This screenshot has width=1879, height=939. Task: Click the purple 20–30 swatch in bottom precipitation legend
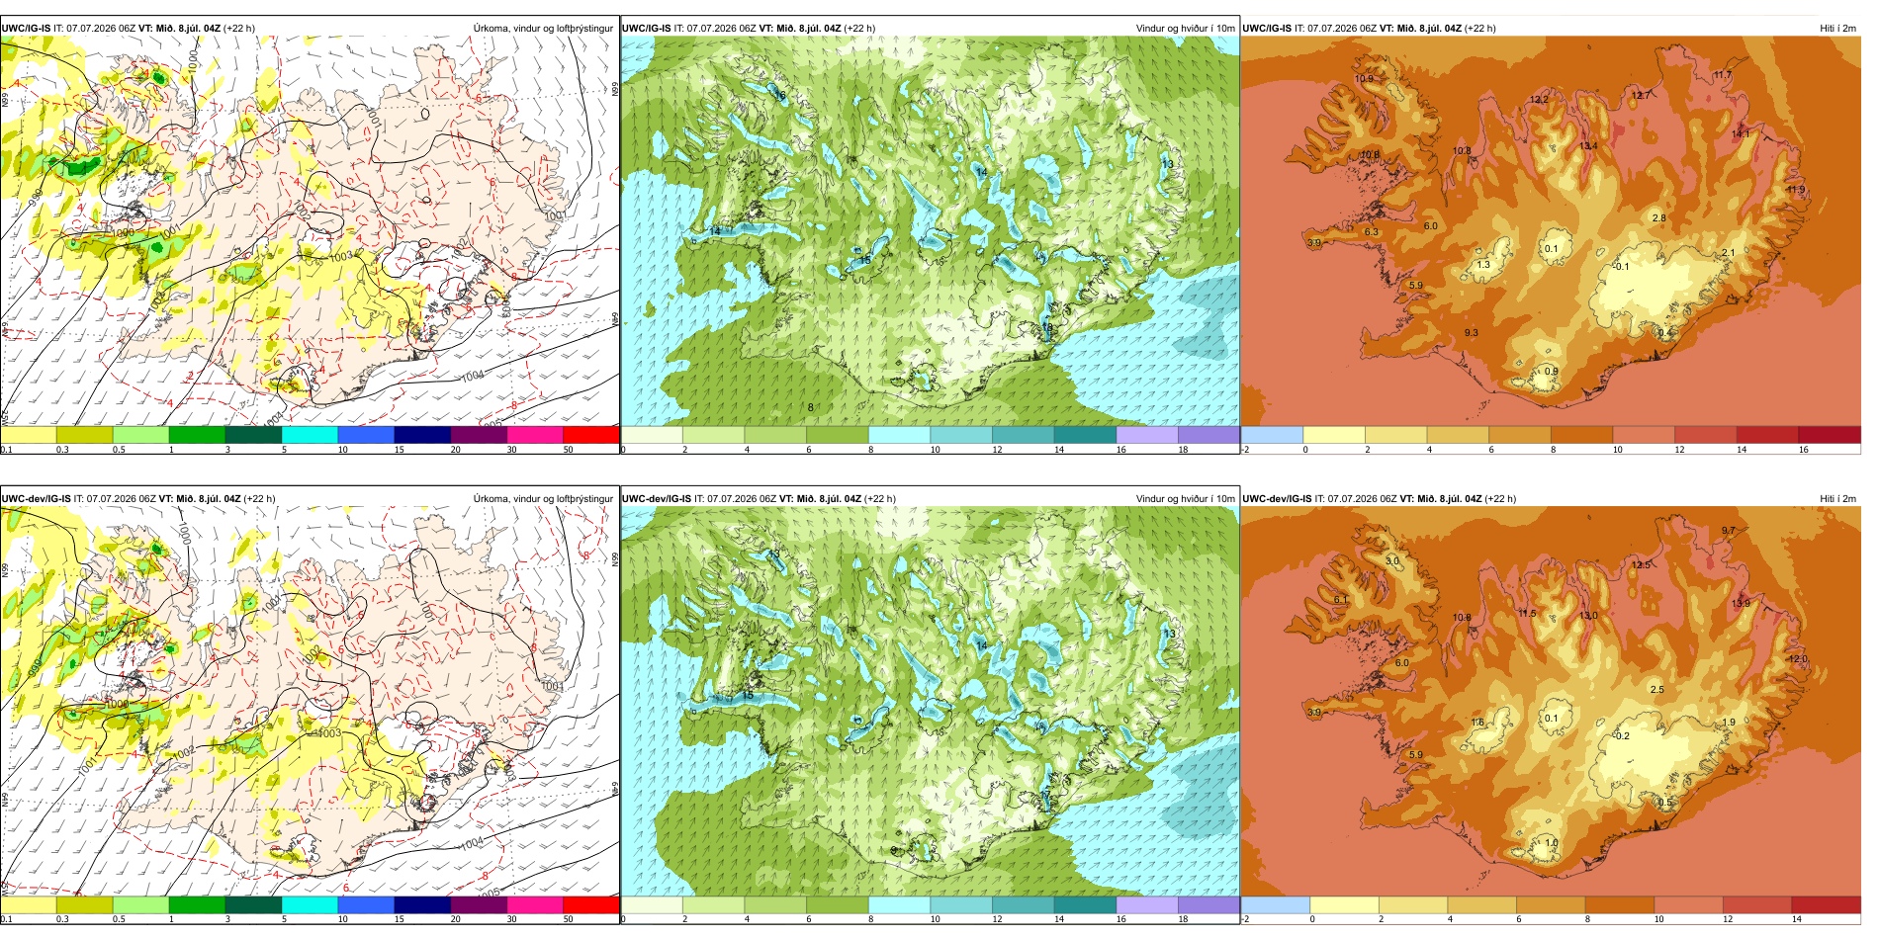click(x=479, y=904)
